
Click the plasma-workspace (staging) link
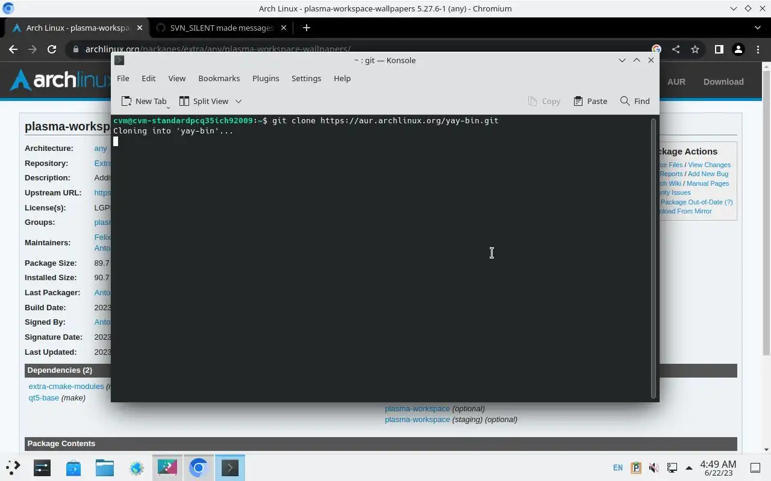click(417, 419)
